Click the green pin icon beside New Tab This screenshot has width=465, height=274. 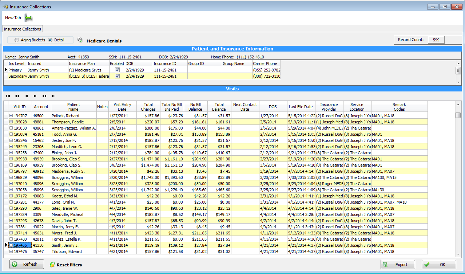(28, 18)
